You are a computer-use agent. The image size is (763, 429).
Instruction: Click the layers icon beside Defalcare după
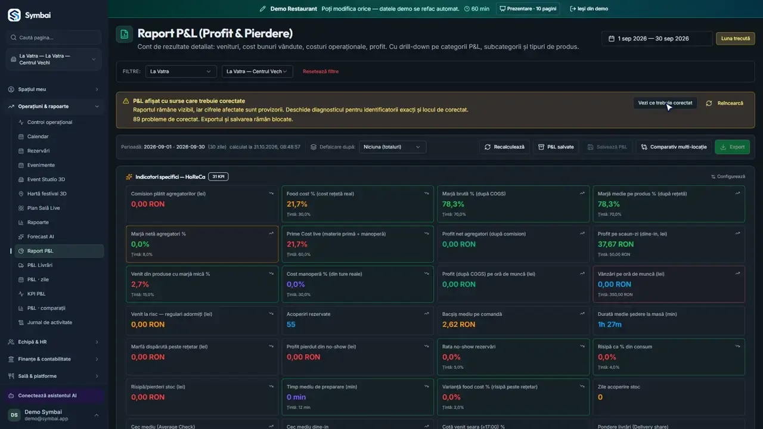point(314,147)
